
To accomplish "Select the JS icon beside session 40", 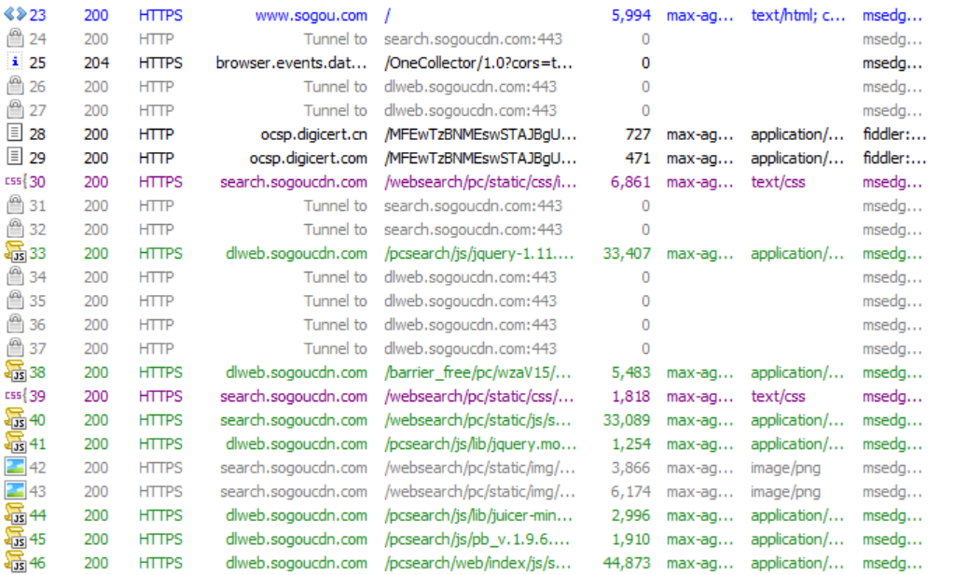I will [15, 419].
